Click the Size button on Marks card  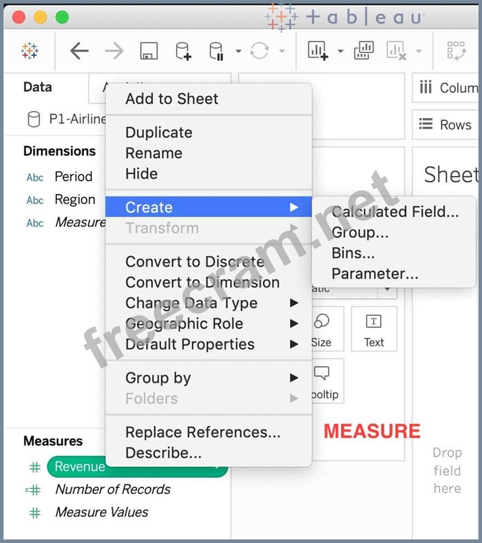point(322,330)
